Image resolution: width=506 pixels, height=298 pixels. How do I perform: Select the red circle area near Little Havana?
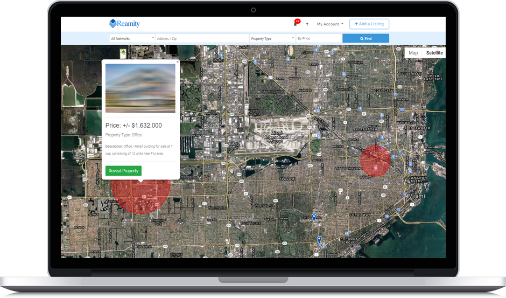point(375,161)
